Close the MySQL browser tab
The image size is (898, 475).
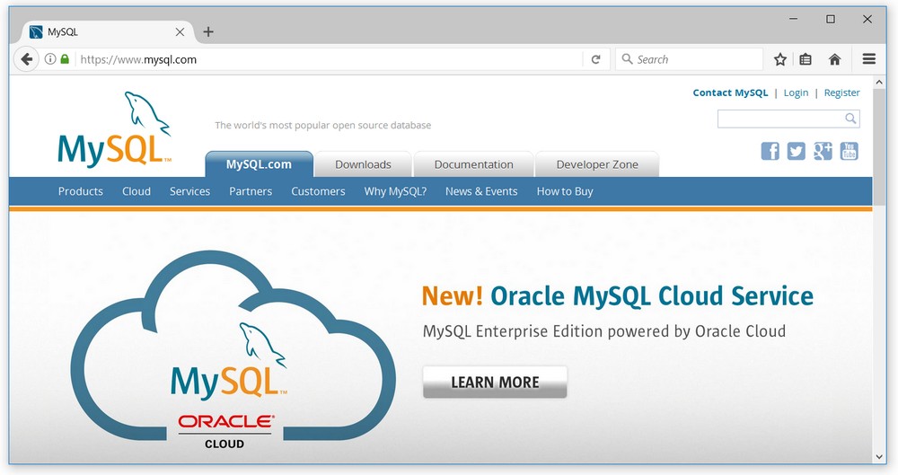(180, 32)
